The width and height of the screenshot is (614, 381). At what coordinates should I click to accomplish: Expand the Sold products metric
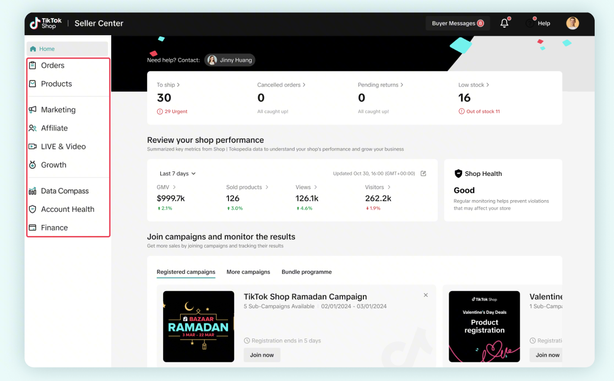coord(247,187)
